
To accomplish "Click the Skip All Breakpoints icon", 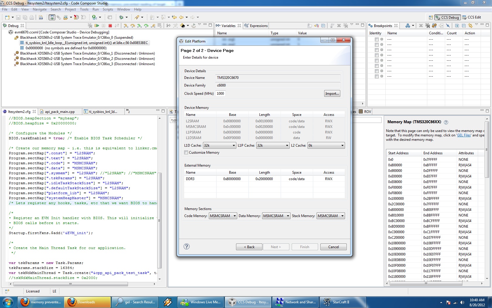I will 448,26.
